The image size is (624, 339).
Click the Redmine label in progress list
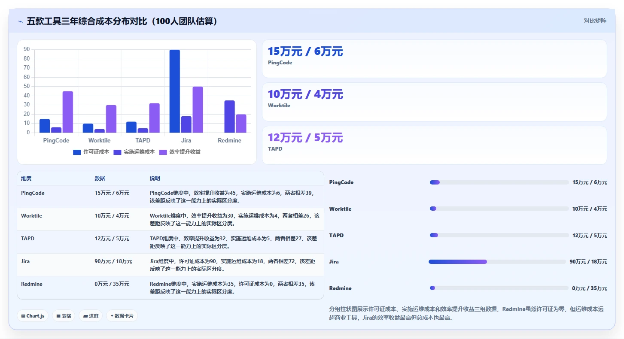[x=340, y=288]
